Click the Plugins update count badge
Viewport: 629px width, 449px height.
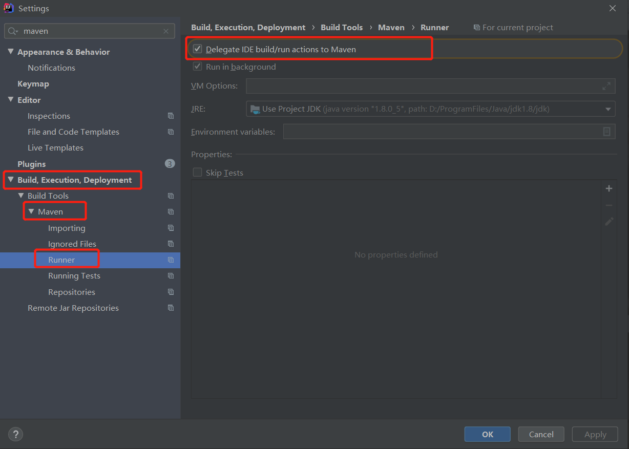pyautogui.click(x=170, y=164)
